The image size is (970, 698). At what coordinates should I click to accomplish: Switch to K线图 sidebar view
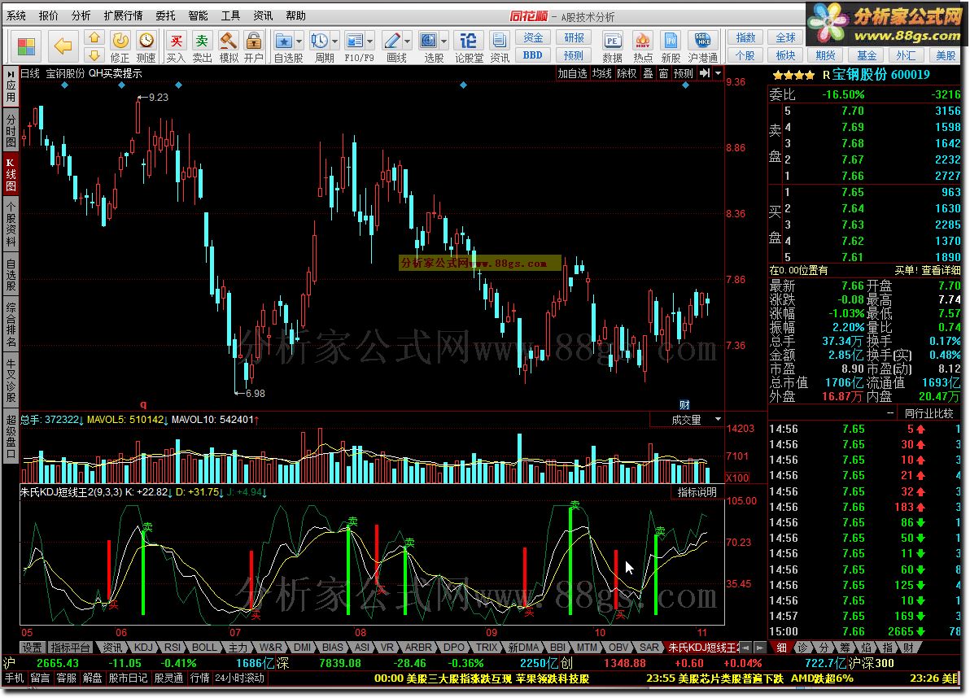click(x=11, y=175)
